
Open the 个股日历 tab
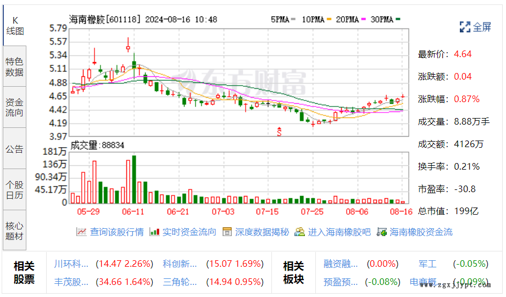click(x=14, y=190)
